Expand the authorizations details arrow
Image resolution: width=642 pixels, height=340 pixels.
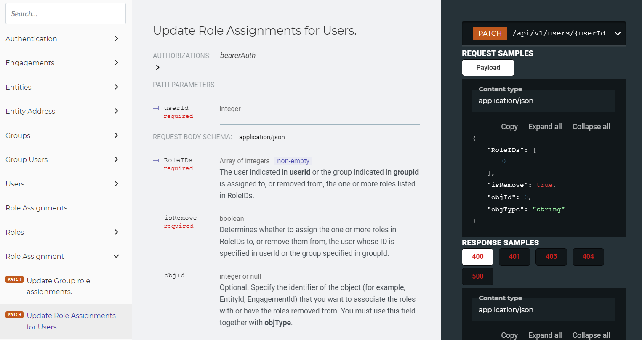[x=157, y=67]
